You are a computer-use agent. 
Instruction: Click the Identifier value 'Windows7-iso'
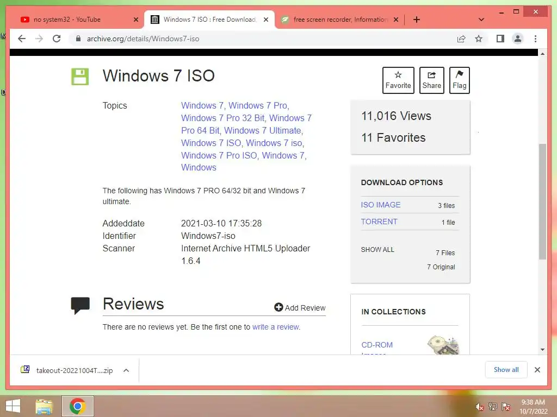[208, 236]
